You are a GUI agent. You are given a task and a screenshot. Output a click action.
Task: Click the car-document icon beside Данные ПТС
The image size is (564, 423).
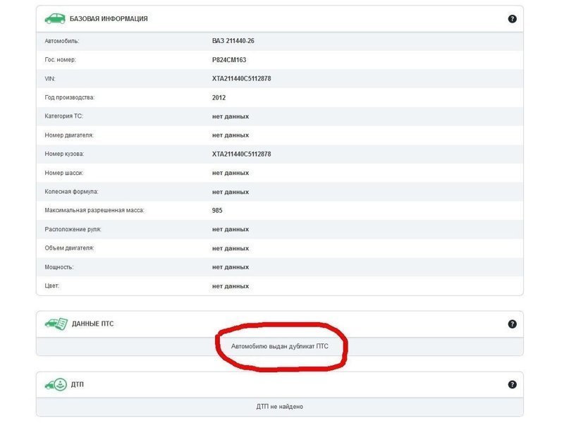[56, 324]
